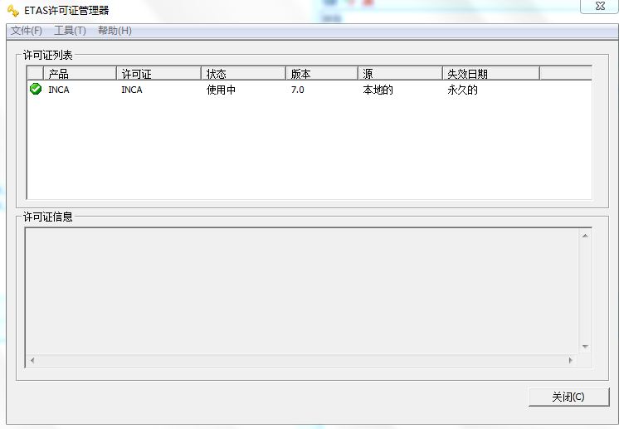619x429 pixels.
Task: Open the 工具(T) menu
Action: 70,31
